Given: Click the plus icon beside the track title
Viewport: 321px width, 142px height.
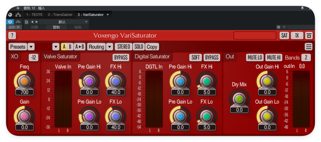Looking at the screenshot, I should coord(18,8).
